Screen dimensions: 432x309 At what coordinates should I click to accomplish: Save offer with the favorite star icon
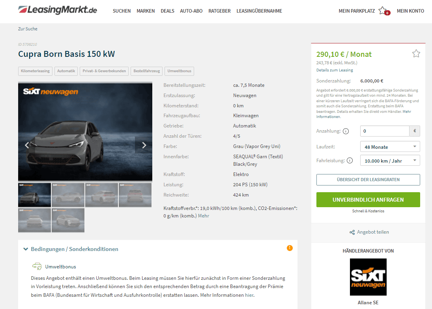click(416, 54)
